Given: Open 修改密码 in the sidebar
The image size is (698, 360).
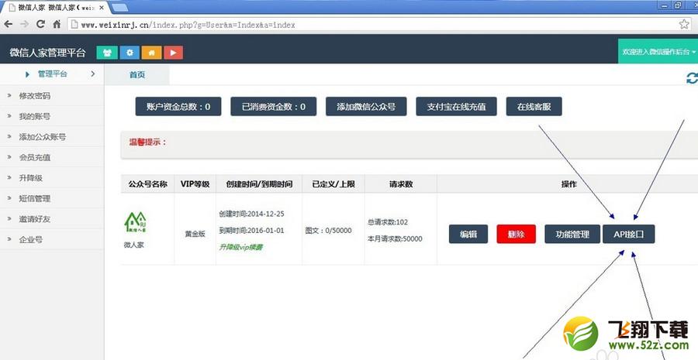Looking at the screenshot, I should tap(52, 95).
